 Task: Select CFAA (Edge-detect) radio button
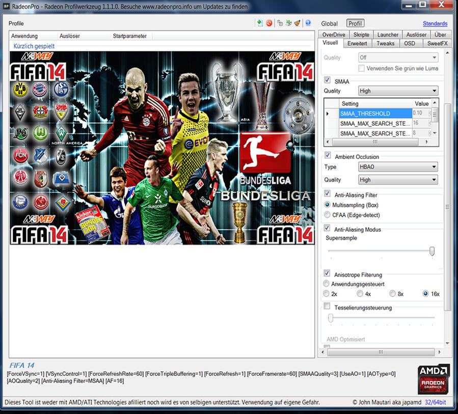point(327,215)
